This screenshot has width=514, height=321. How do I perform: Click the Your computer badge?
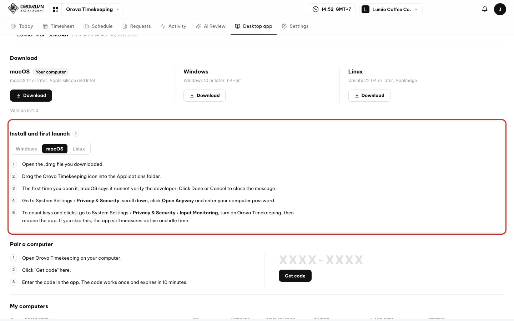(51, 72)
